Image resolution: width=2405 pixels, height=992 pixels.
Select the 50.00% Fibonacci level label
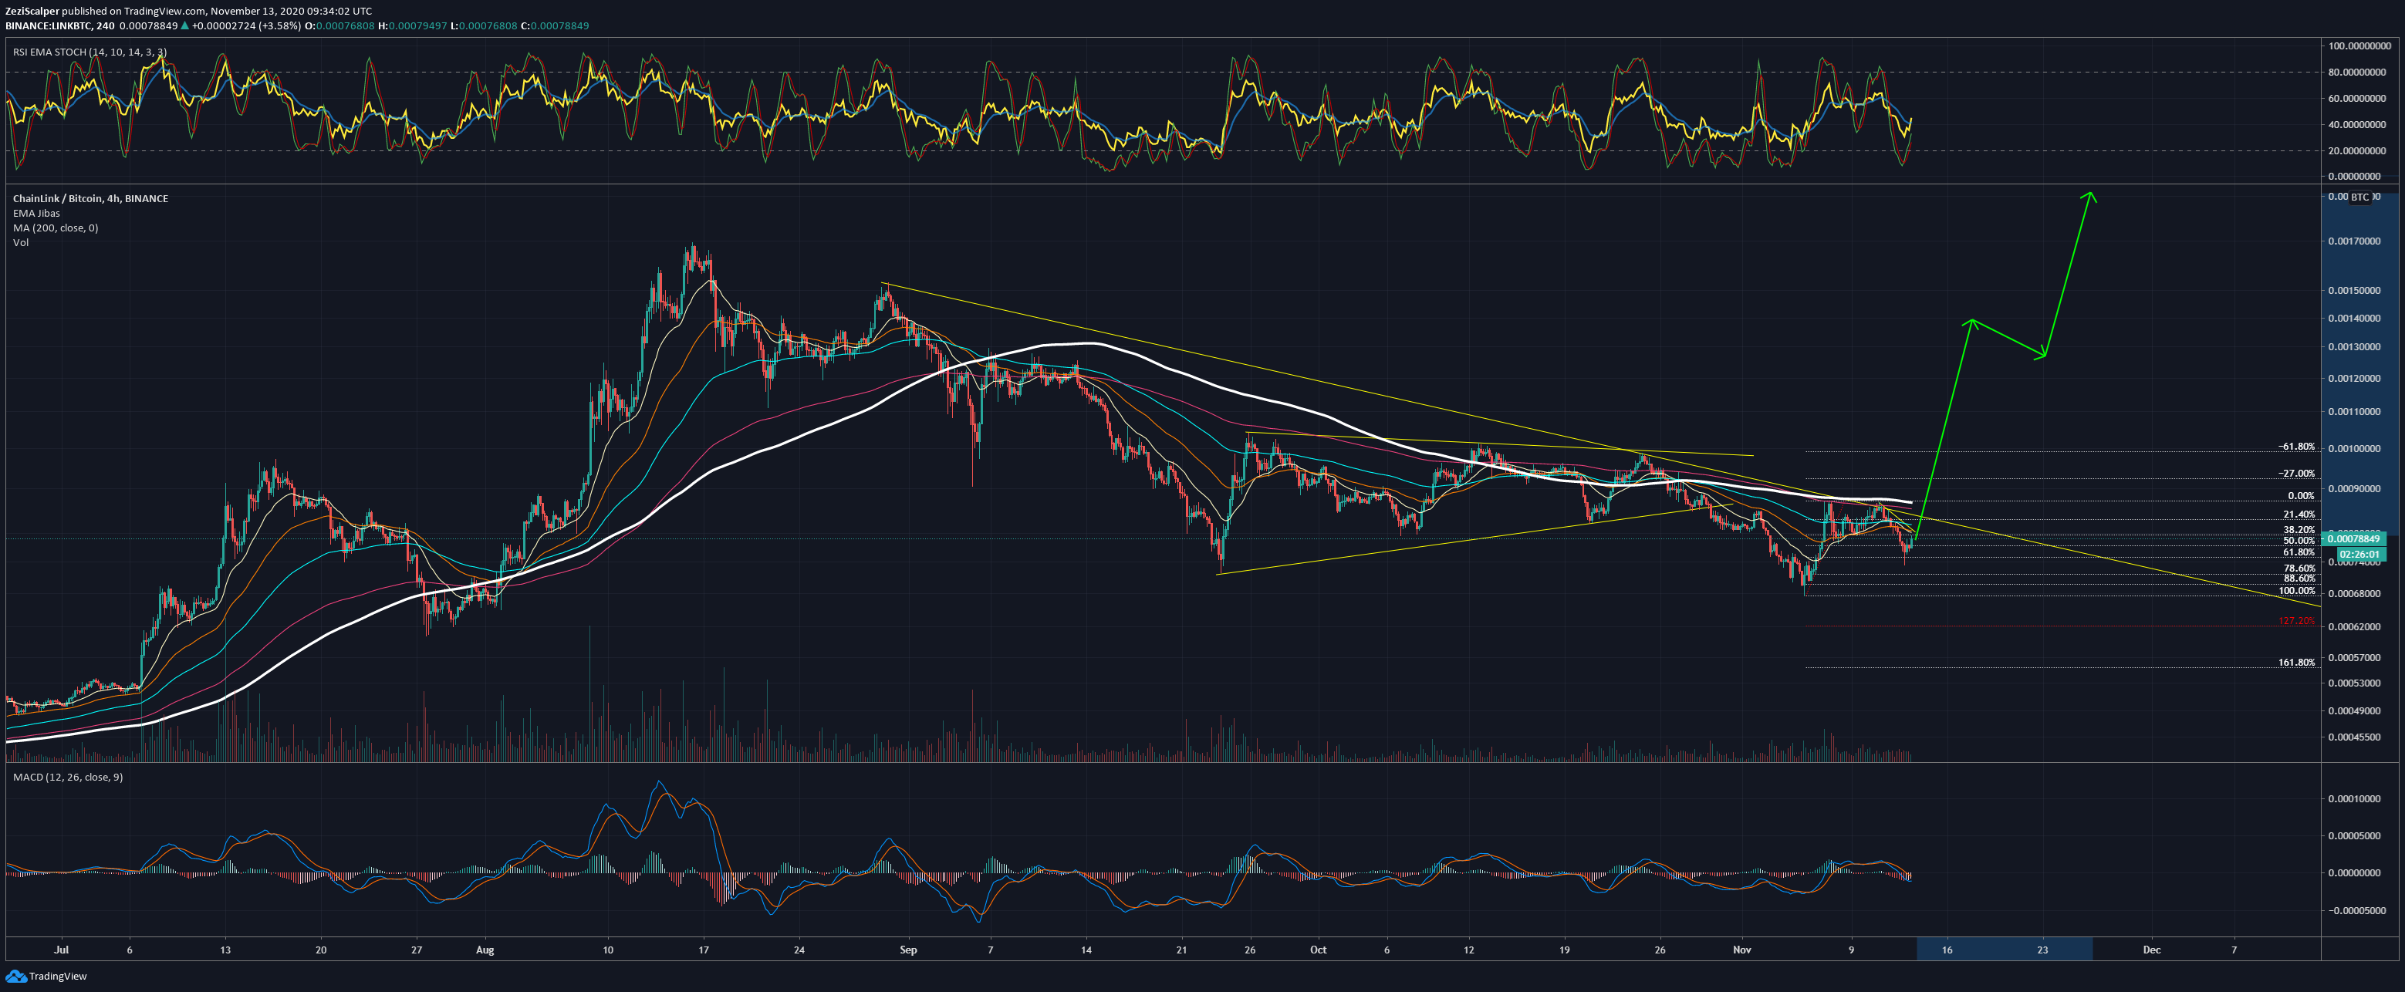click(2299, 542)
